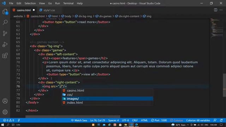The image size is (226, 127).
Task: Open Microsoft Edge from taskbar
Action: coord(136,125)
